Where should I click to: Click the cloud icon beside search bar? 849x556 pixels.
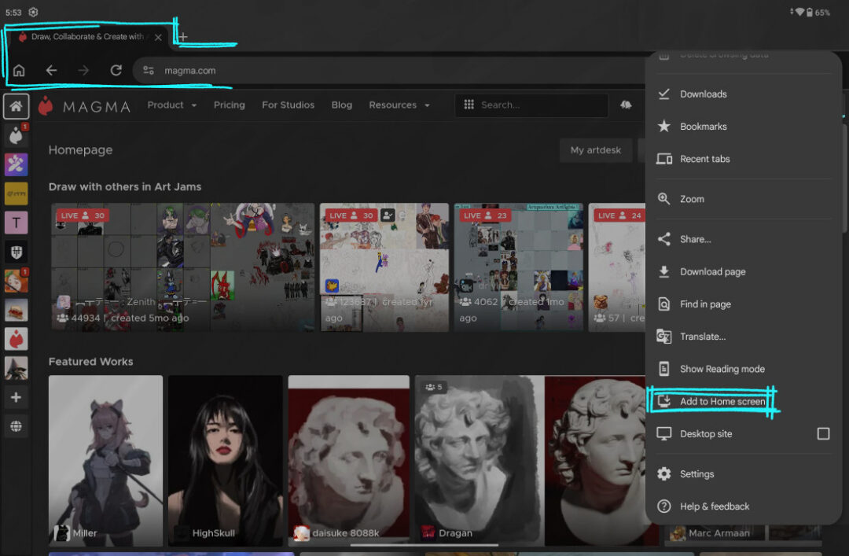click(x=626, y=105)
